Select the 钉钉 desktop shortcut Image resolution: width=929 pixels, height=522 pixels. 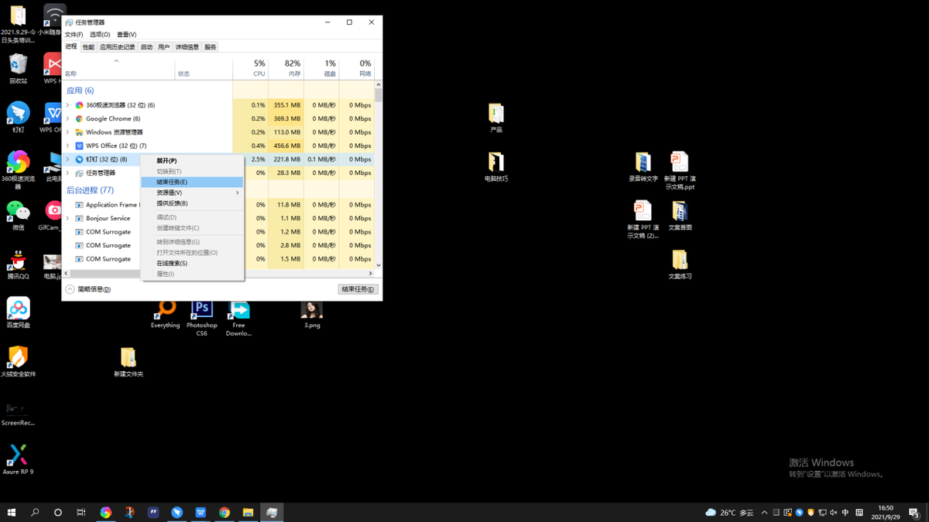[19, 118]
